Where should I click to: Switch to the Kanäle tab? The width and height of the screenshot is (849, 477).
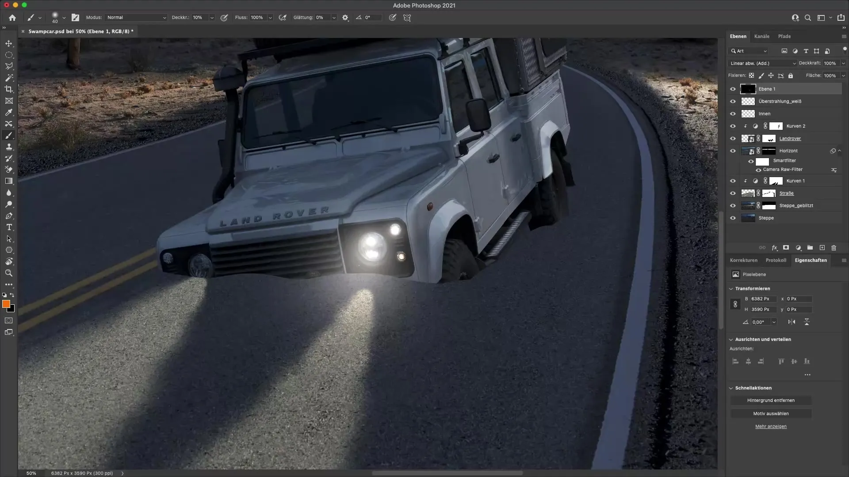(762, 36)
